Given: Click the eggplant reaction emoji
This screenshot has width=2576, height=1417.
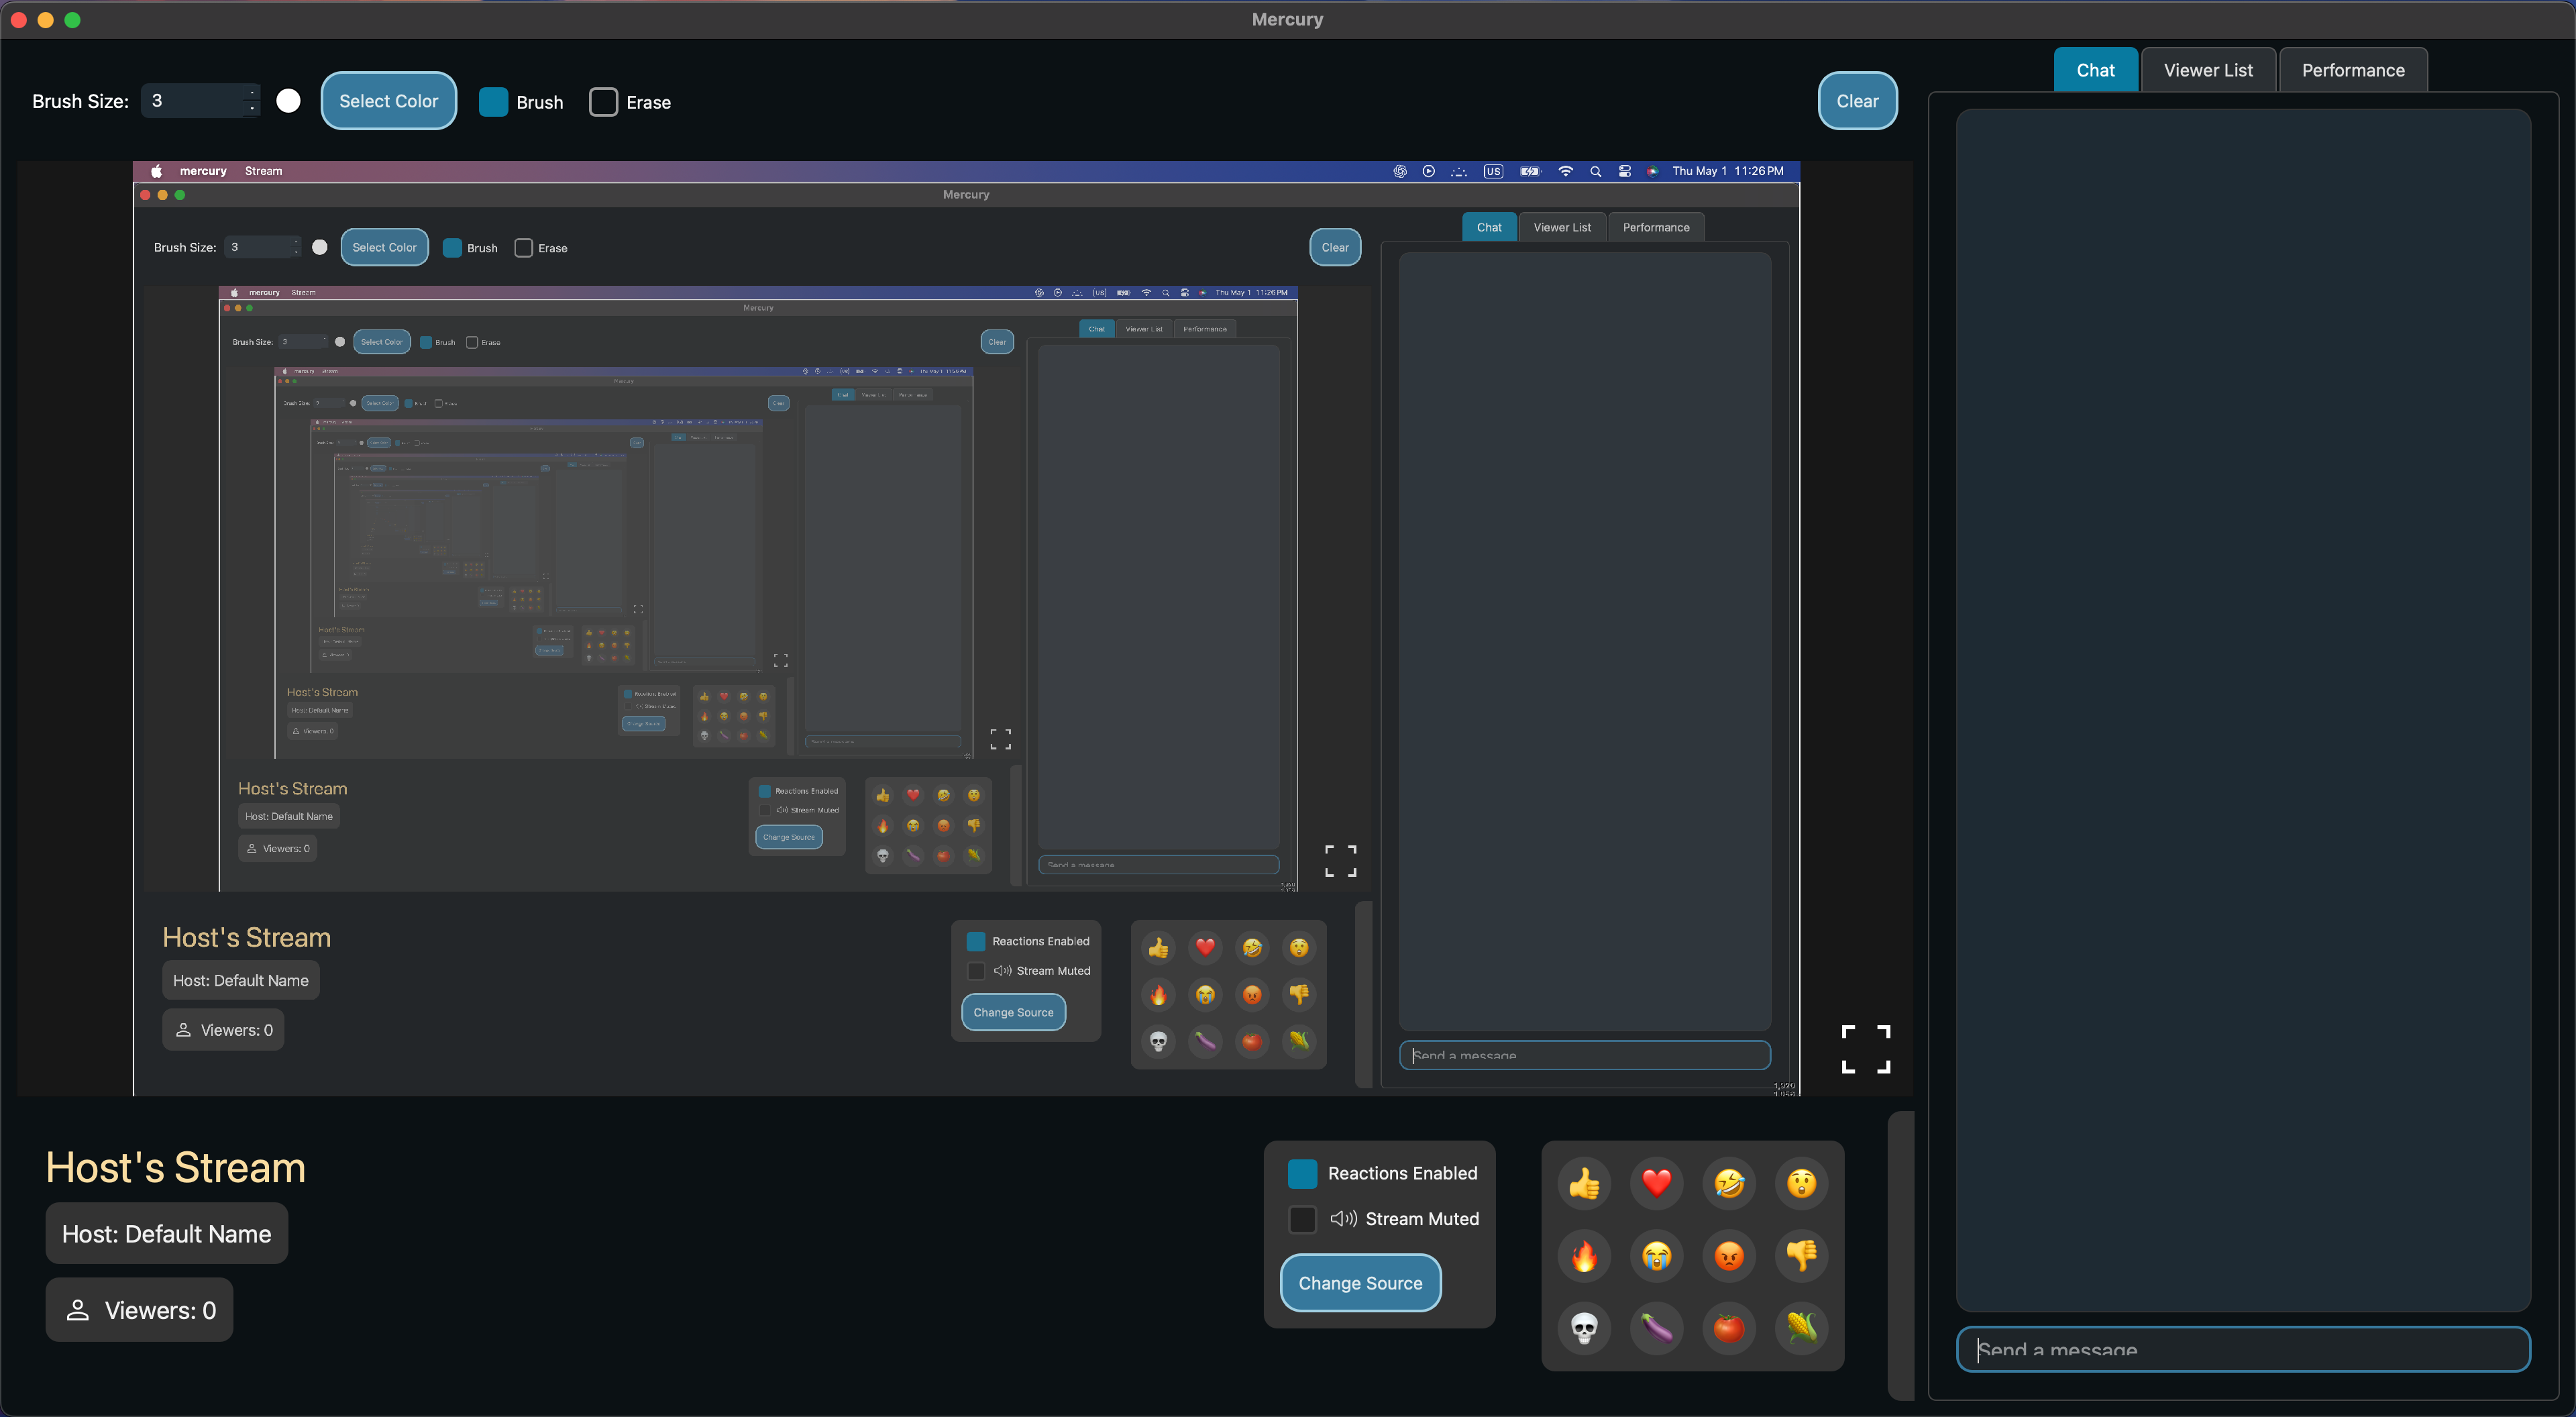Looking at the screenshot, I should coord(1657,1329).
